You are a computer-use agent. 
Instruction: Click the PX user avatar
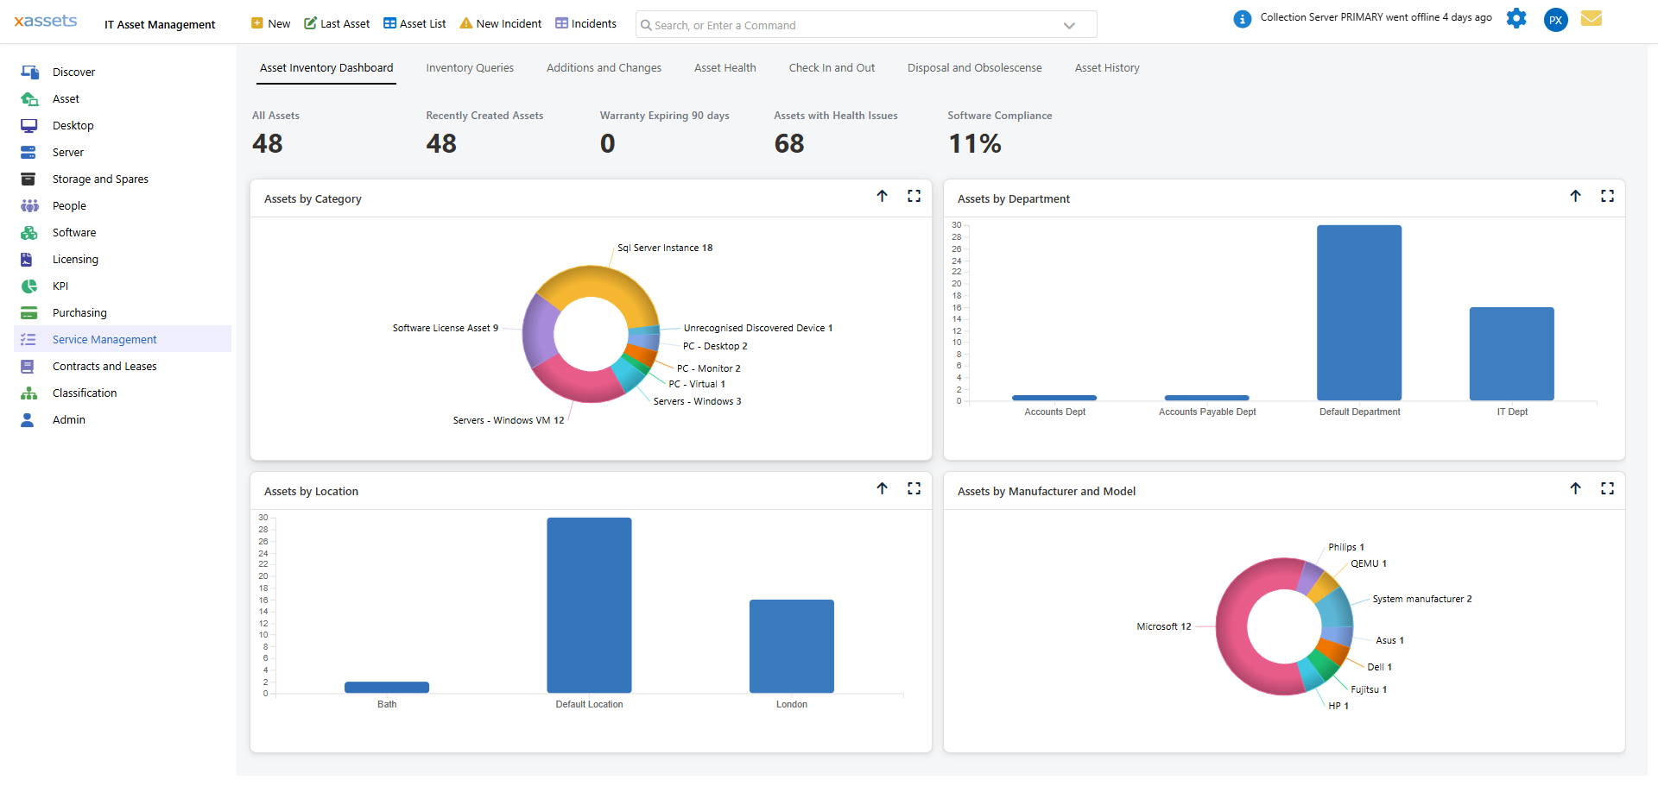pyautogui.click(x=1555, y=20)
